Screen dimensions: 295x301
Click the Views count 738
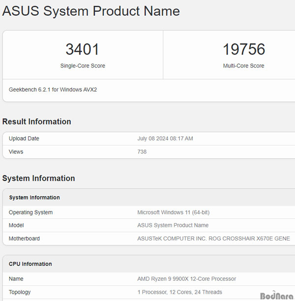point(142,152)
